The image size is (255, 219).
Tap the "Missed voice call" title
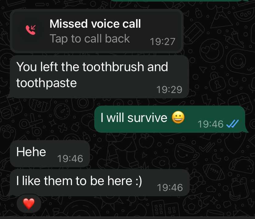(95, 24)
